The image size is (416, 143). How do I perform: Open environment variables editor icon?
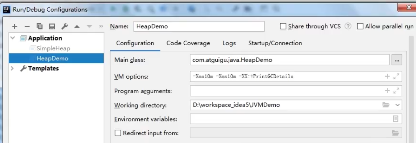pyautogui.click(x=396, y=119)
